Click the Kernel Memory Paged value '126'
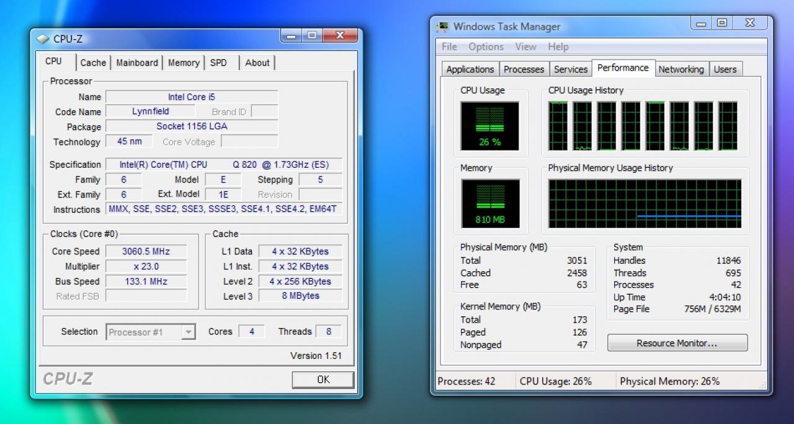 pos(580,332)
